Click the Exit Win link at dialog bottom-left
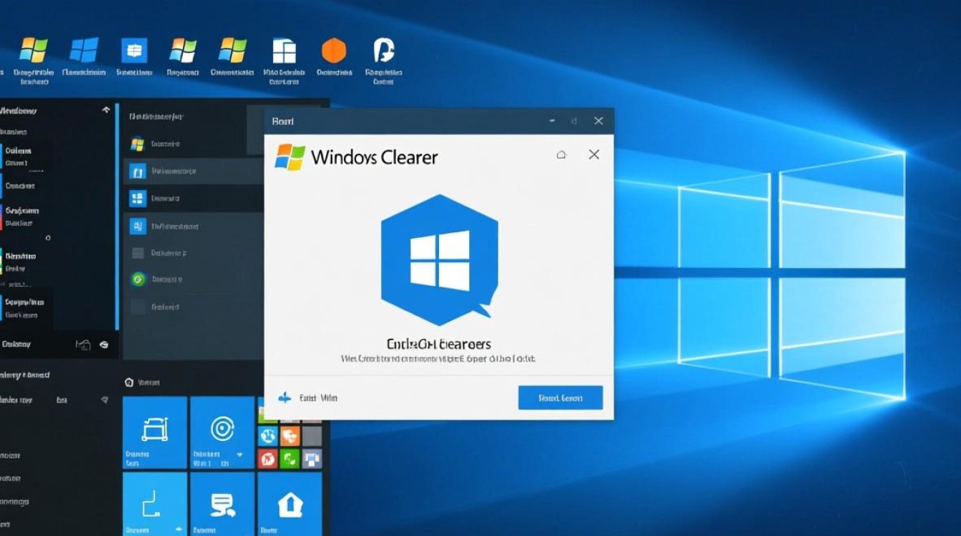The image size is (961, 536). coord(315,397)
